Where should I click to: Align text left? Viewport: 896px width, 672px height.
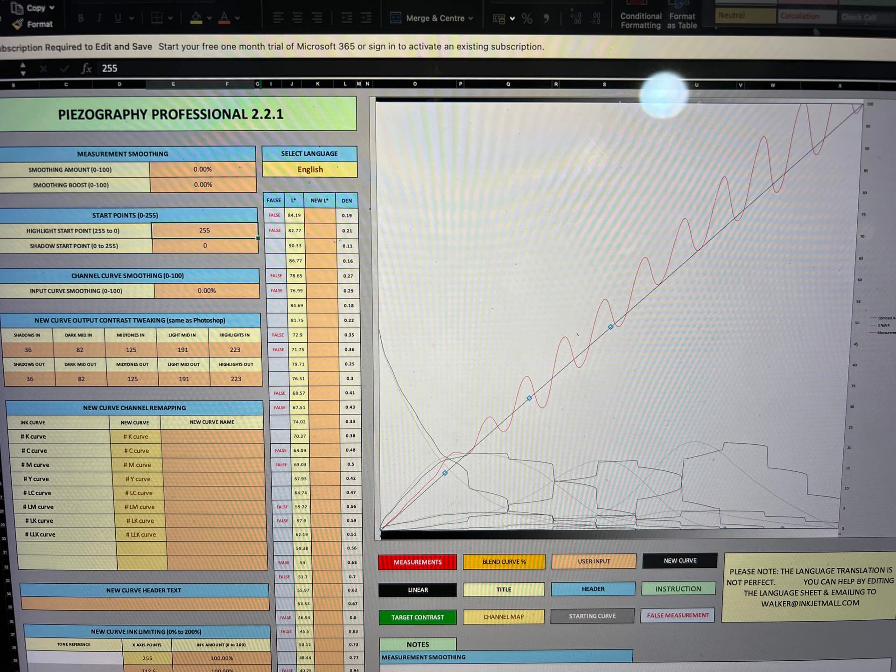(278, 18)
